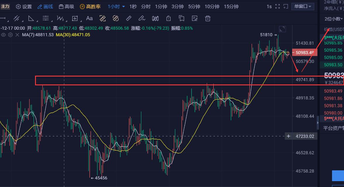Screen dimensions: 344x187
Task: Select the text annotation tool (Aa)
Action: pos(89,18)
